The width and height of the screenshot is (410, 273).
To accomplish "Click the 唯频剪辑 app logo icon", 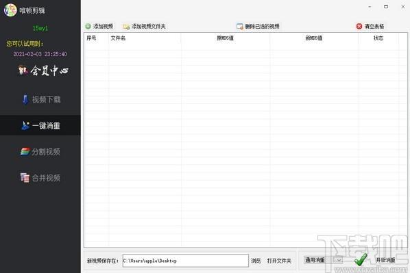I will click(x=10, y=10).
